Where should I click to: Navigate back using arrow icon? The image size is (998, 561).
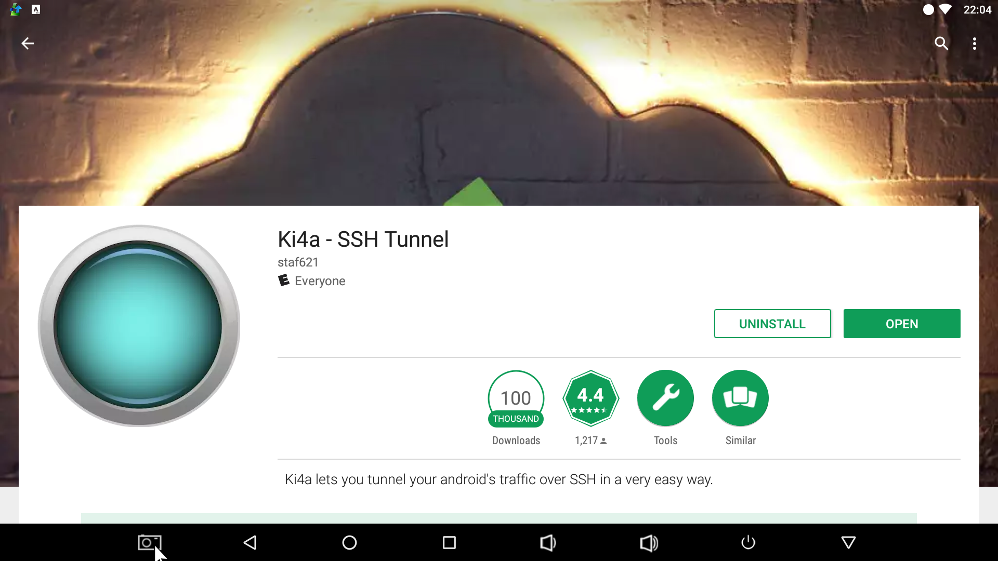coord(28,43)
